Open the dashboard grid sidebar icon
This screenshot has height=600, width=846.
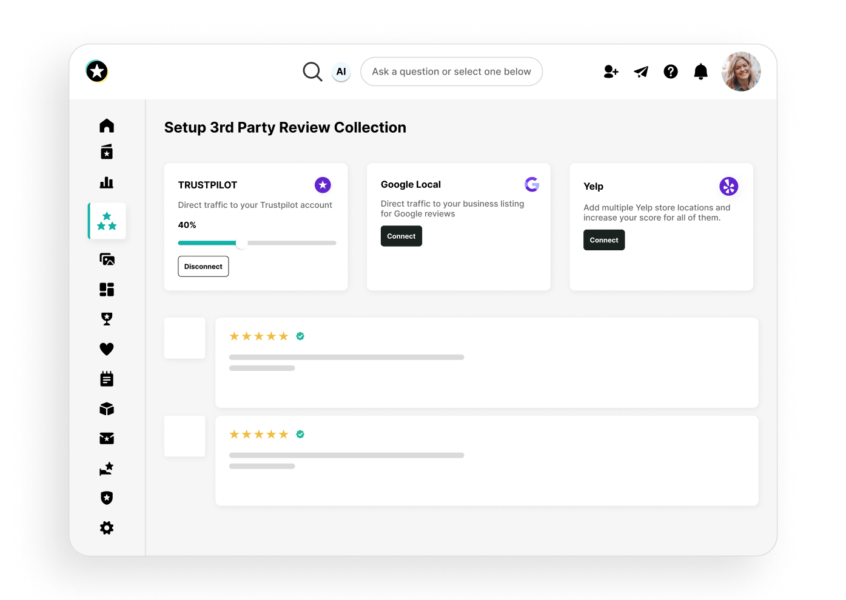pyautogui.click(x=107, y=290)
